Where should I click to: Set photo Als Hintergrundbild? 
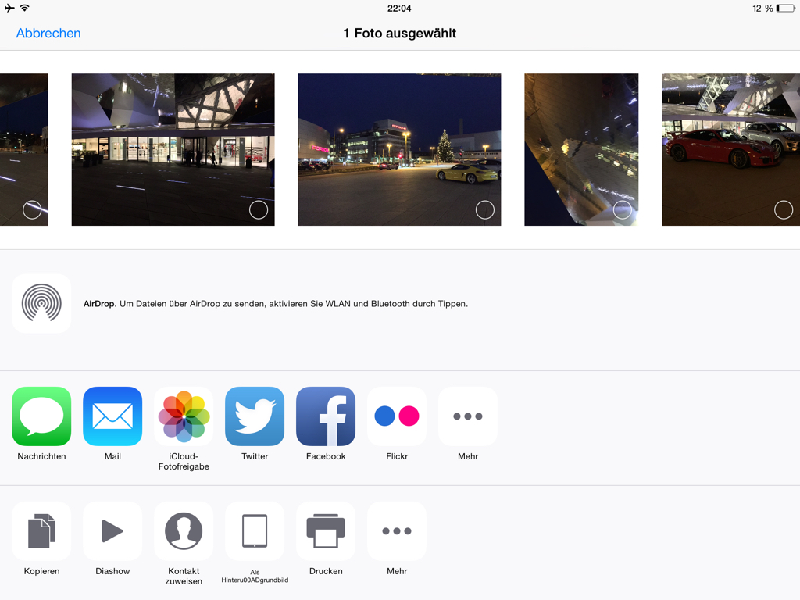(x=255, y=531)
